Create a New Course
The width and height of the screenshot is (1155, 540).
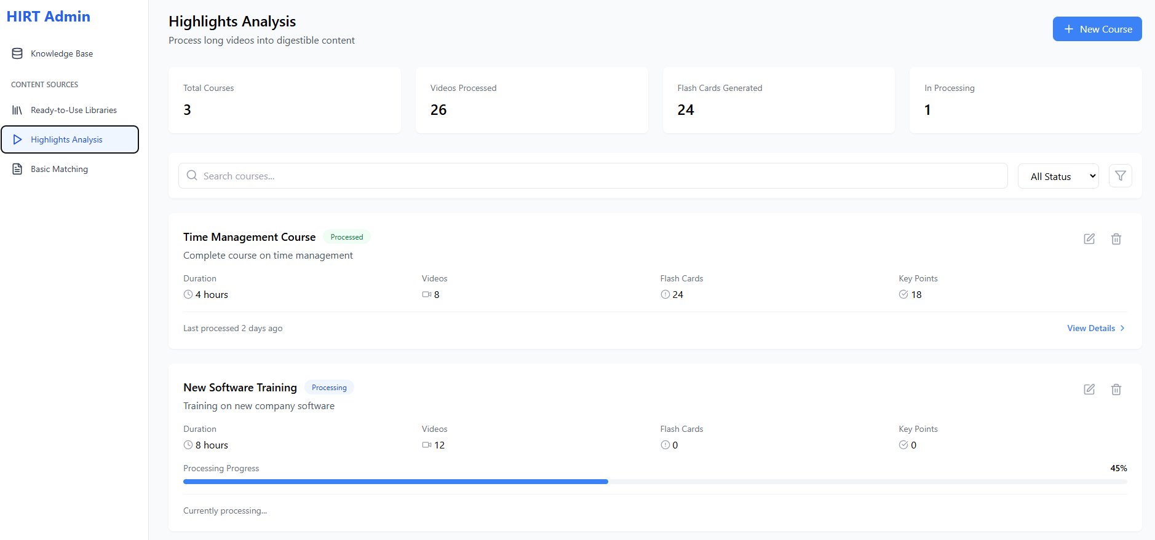(x=1097, y=29)
